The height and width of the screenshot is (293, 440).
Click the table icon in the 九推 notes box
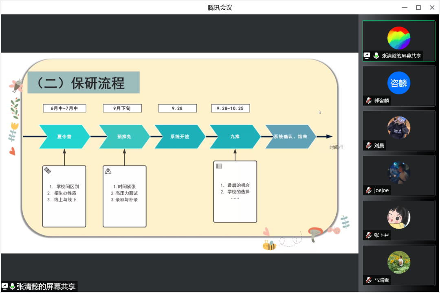pos(219,166)
